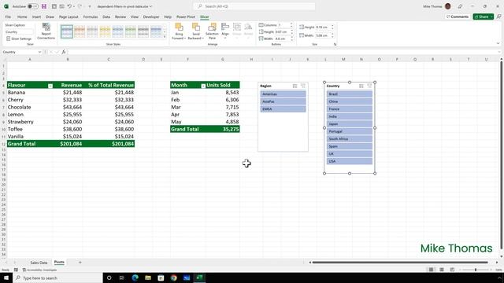The image size is (504, 283).
Task: Switch to the Home tab
Action: [x=22, y=17]
